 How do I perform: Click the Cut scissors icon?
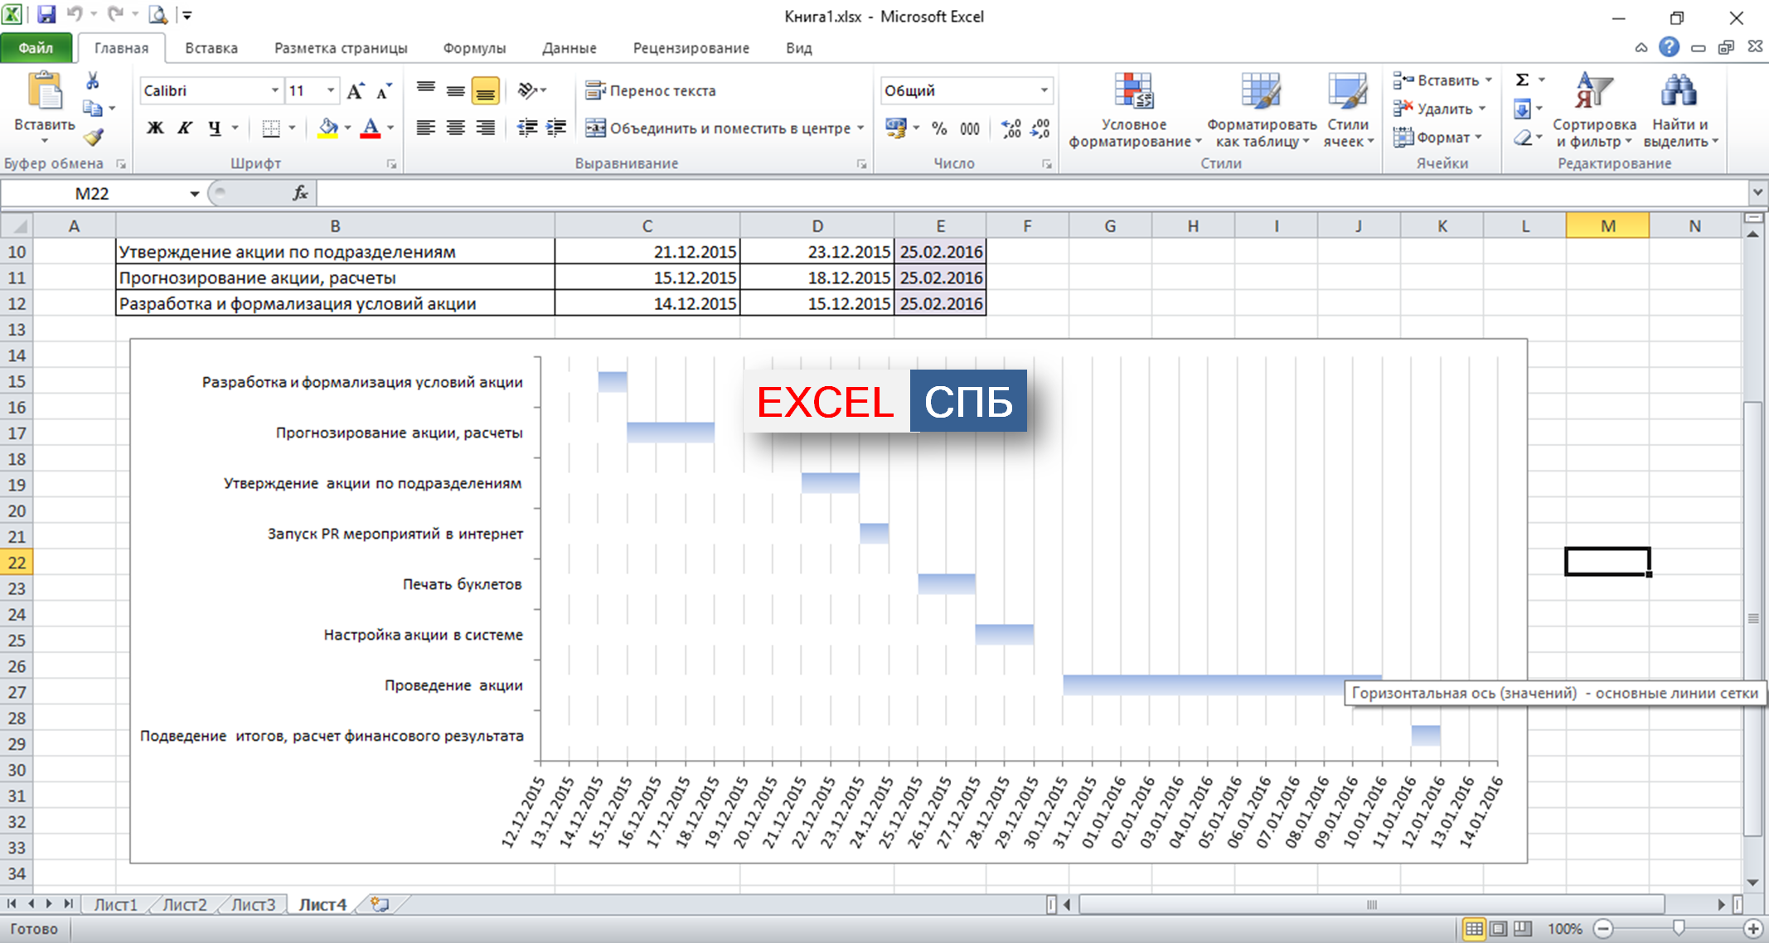pos(92,80)
